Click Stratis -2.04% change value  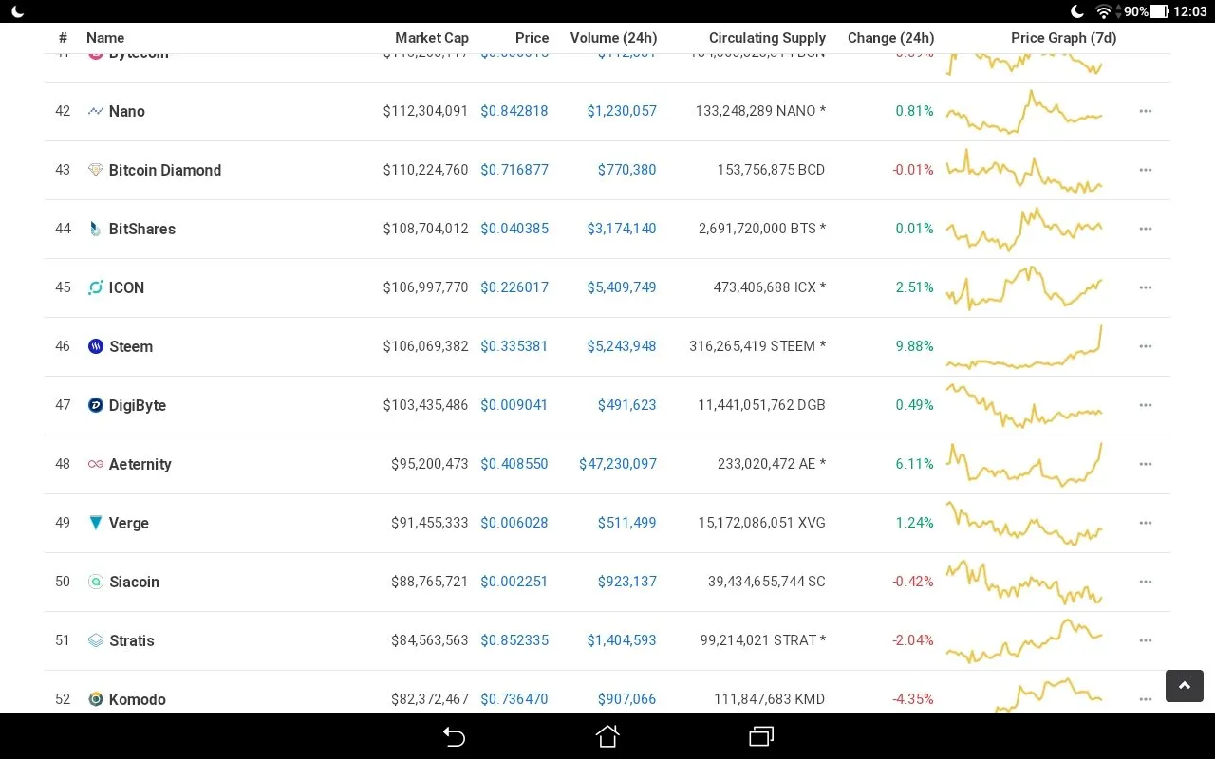pyautogui.click(x=913, y=640)
